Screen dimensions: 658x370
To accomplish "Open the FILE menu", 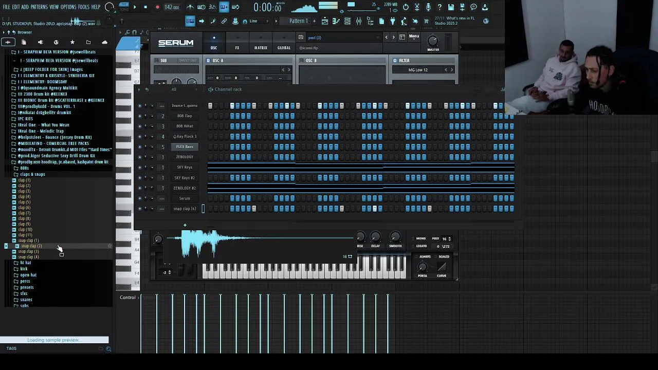I will tap(7, 7).
